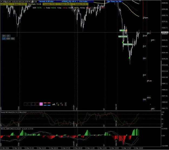This screenshot has height=150, width=169.
Task: Click the Bar Time countdown label
Action: pyautogui.click(x=114, y=2)
